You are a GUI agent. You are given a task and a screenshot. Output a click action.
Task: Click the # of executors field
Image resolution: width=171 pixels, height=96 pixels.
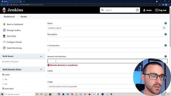coord(107,50)
